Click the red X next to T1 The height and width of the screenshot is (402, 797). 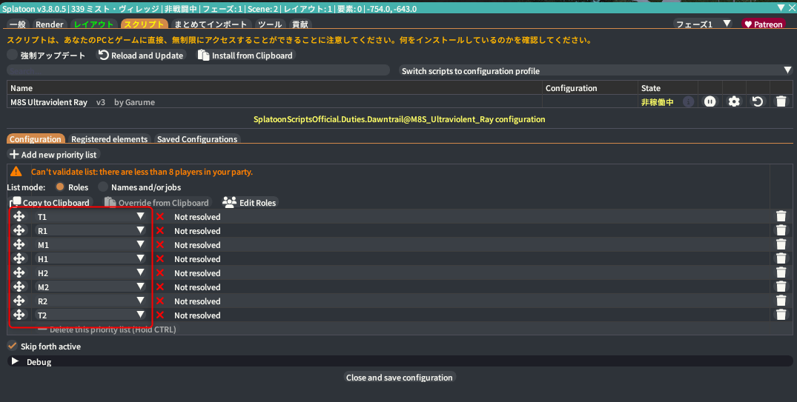(160, 217)
